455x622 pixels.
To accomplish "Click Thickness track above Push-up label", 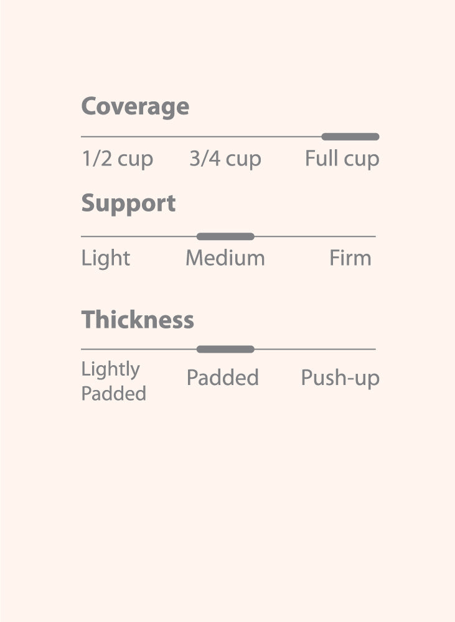I will [340, 350].
